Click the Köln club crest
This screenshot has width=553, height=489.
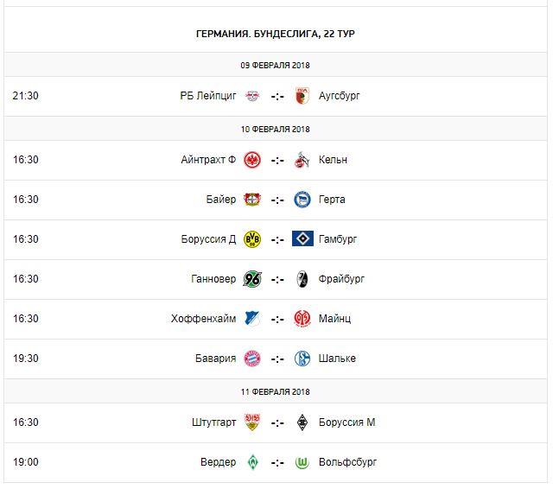pyautogui.click(x=302, y=160)
